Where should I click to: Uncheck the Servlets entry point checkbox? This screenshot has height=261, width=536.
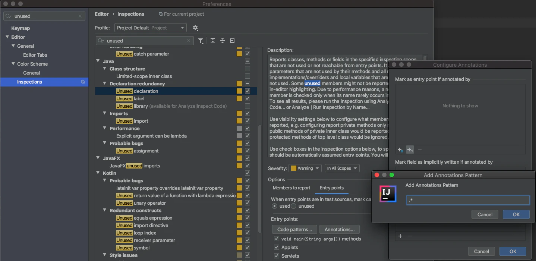[x=277, y=256]
